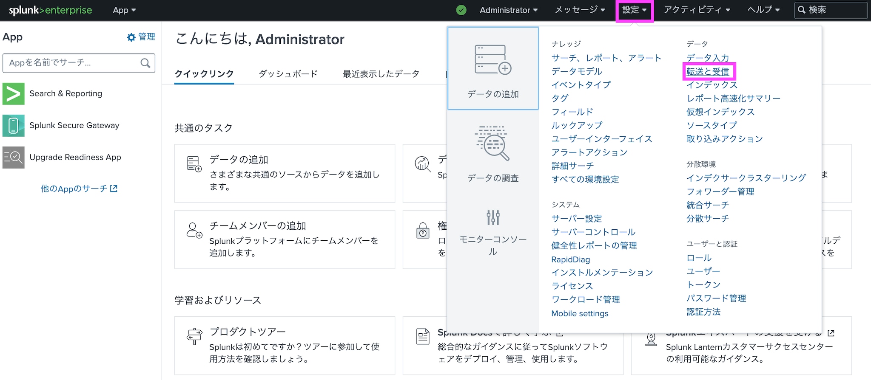Open サーバーコントロール link

coord(593,232)
